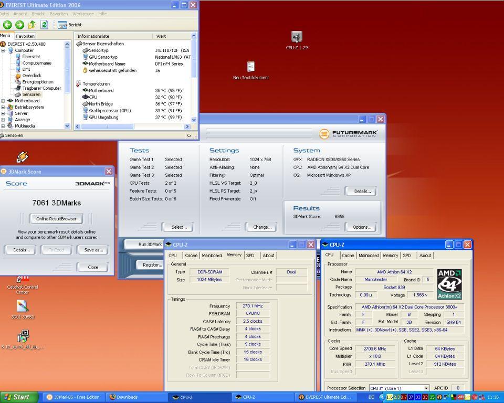Click the orange EVEREST info icon in system tray
504x403 pixels.
tap(439, 397)
